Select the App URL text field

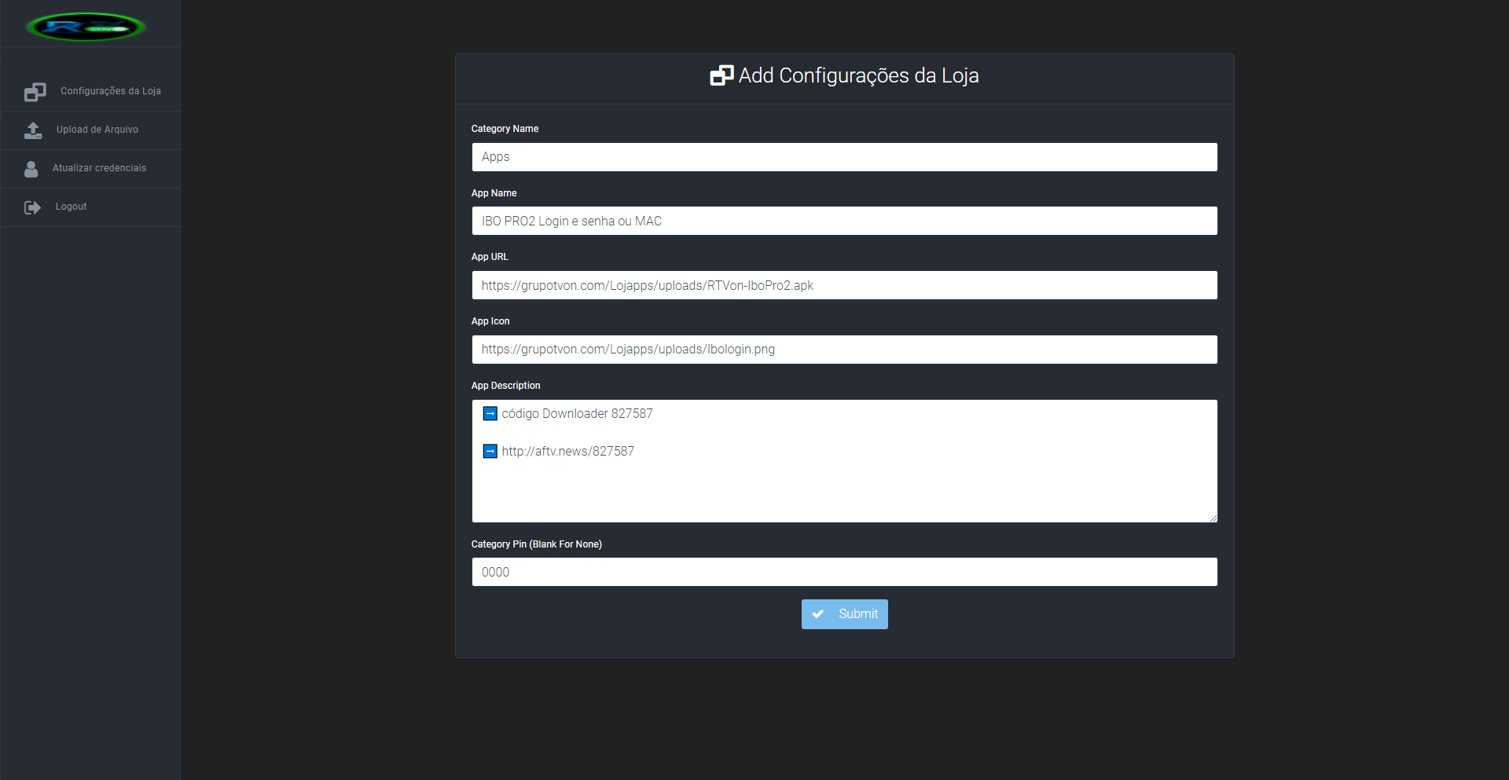844,285
